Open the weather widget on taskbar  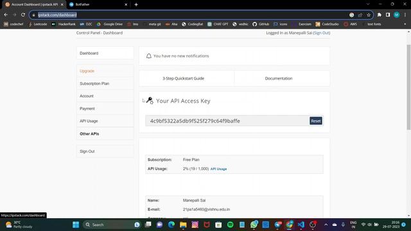[19, 225]
